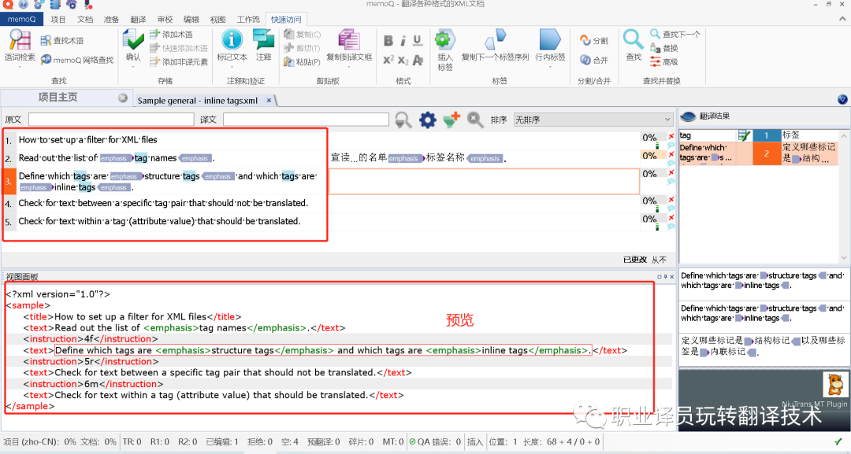Click the font style A icon in 格式 group
Viewport: 851px width, 454px height.
click(x=418, y=60)
